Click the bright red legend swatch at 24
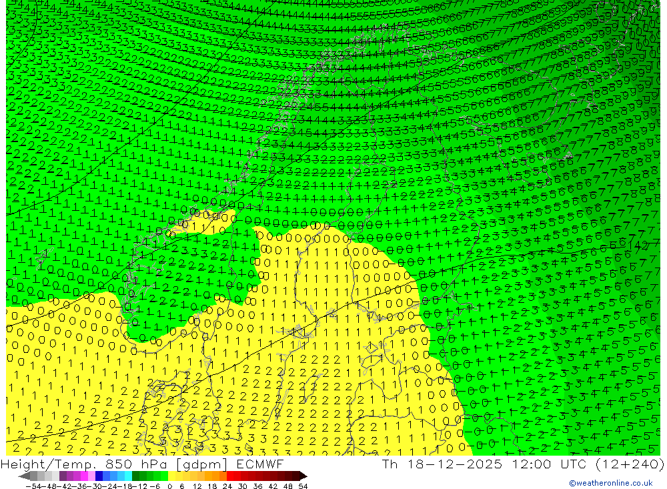 pyautogui.click(x=230, y=476)
